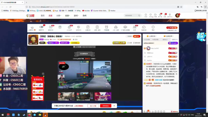Click the Douyu search input field
The height and width of the screenshot is (117, 208).
[131, 16]
